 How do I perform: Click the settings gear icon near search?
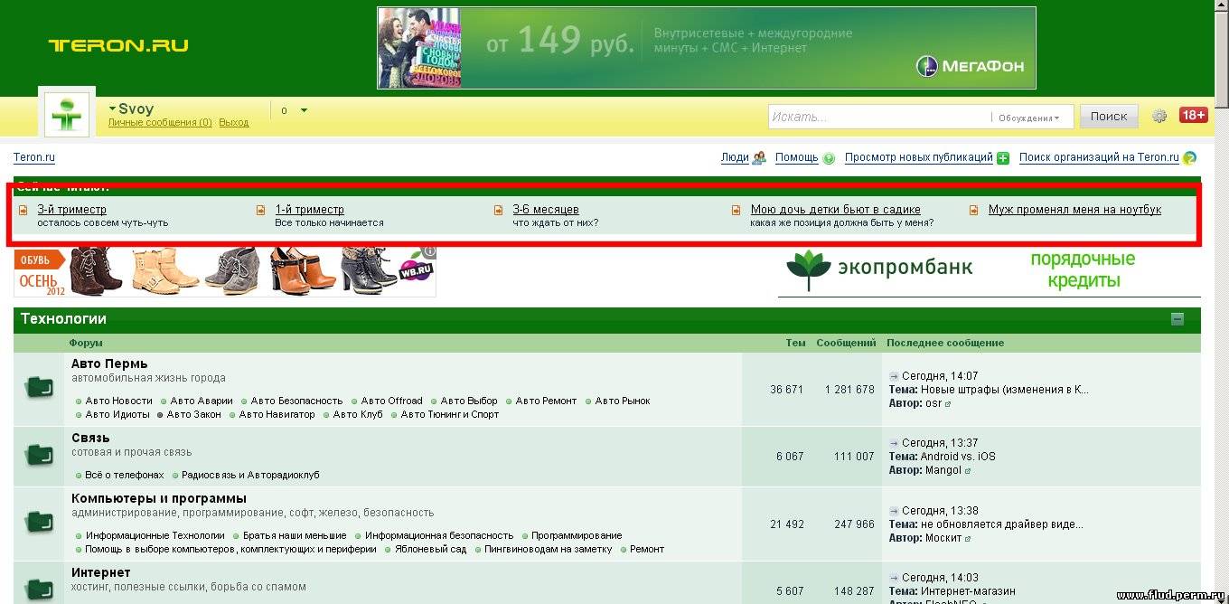pos(1159,116)
